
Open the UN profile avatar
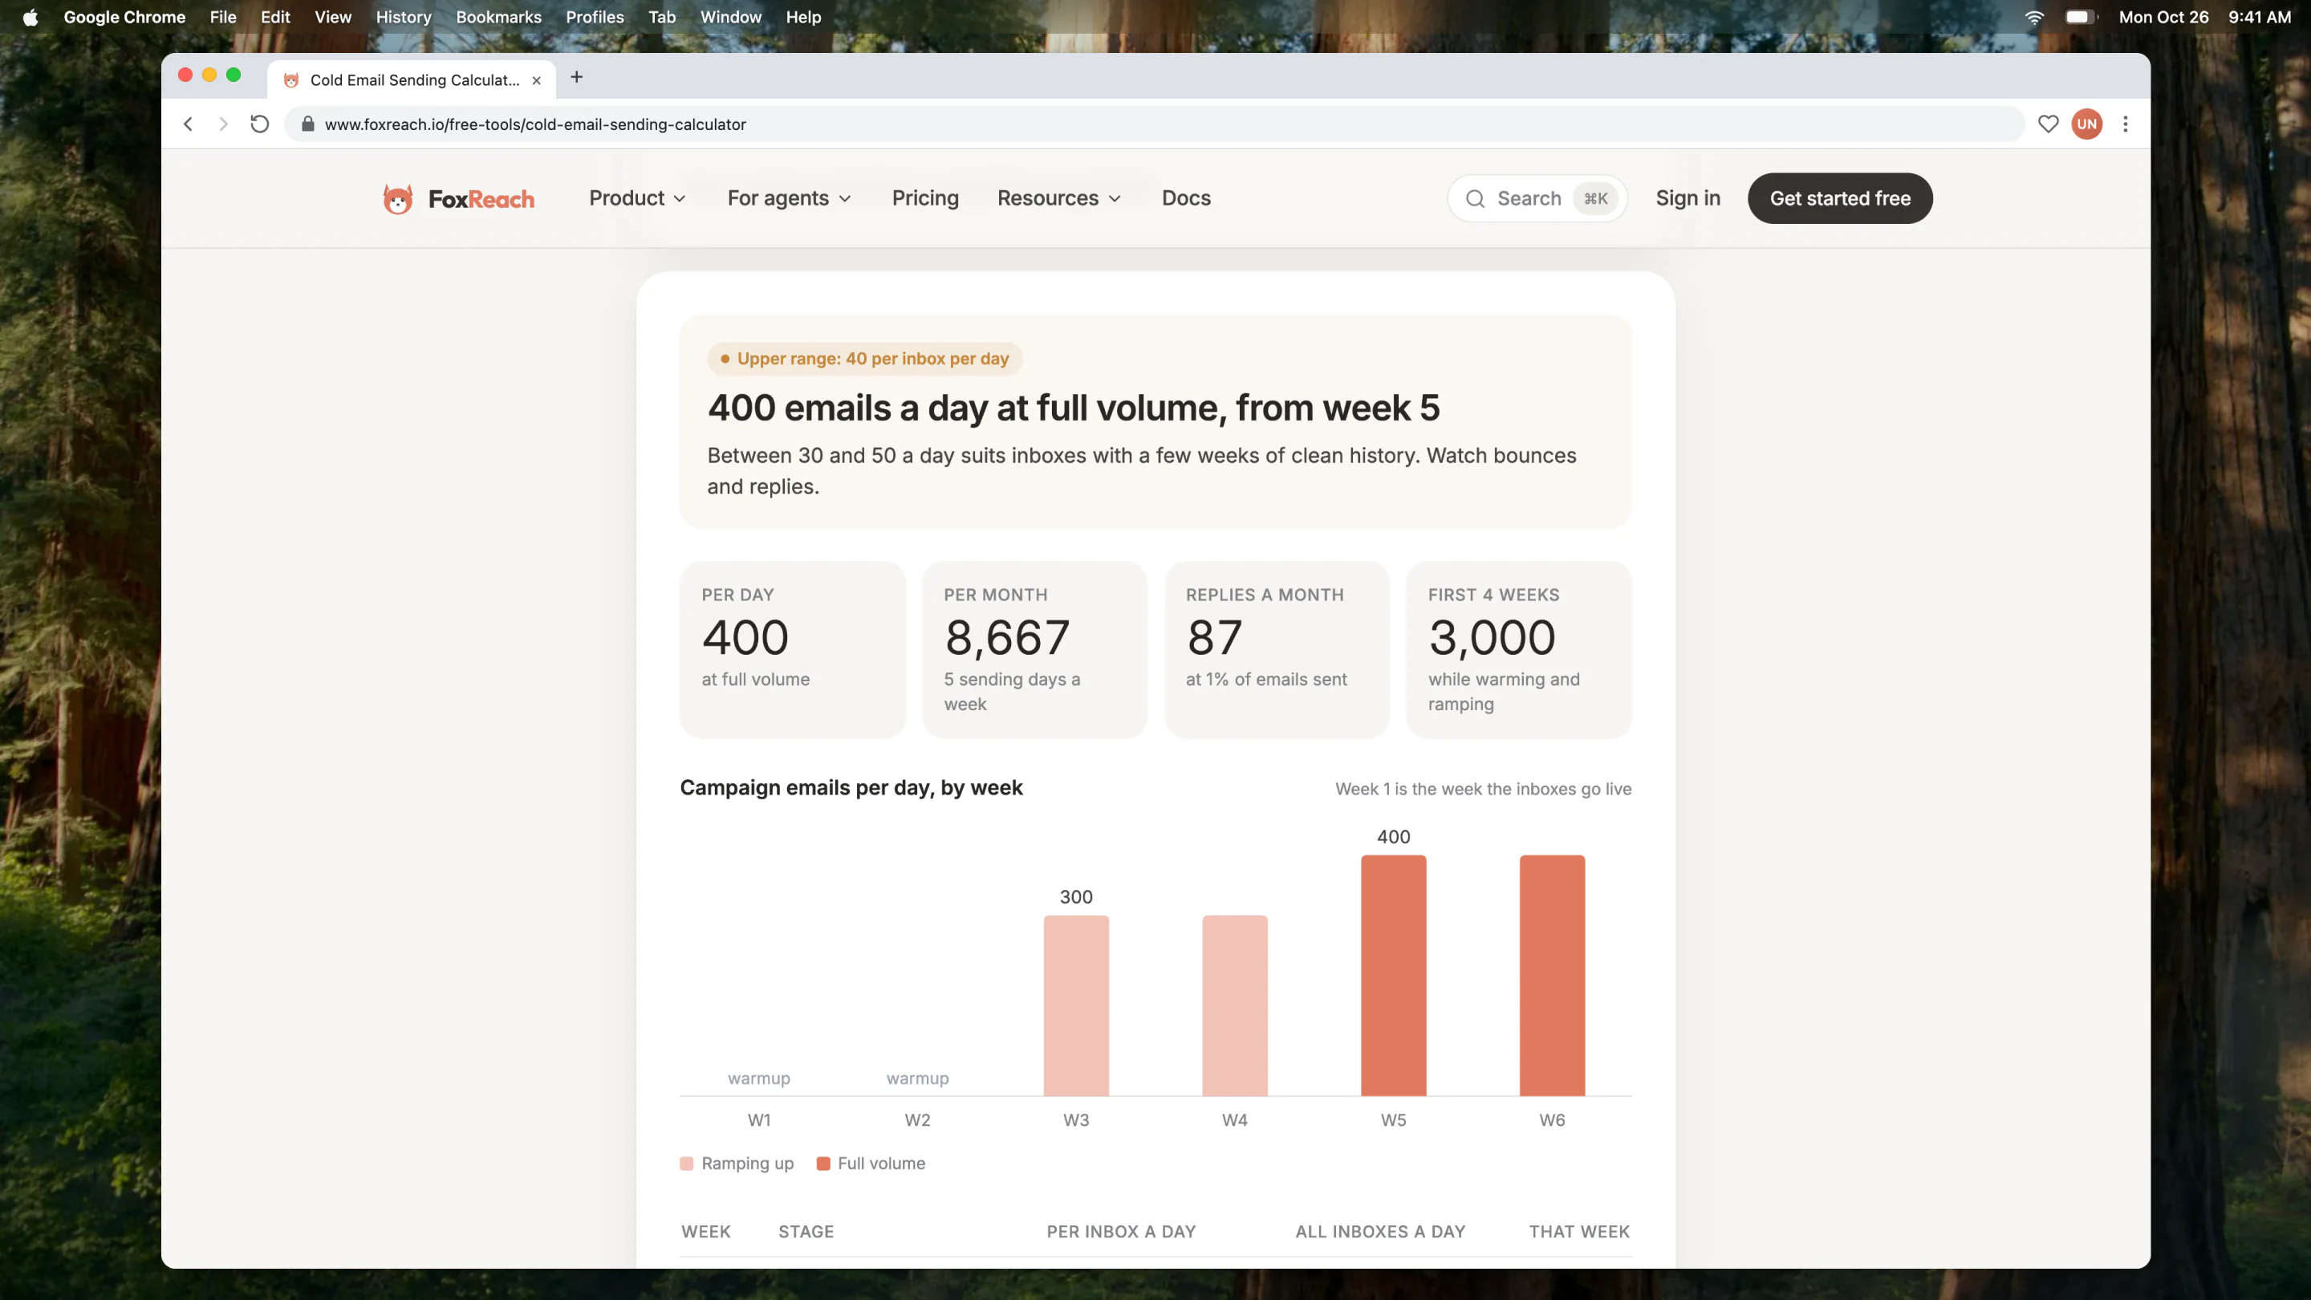(2086, 124)
